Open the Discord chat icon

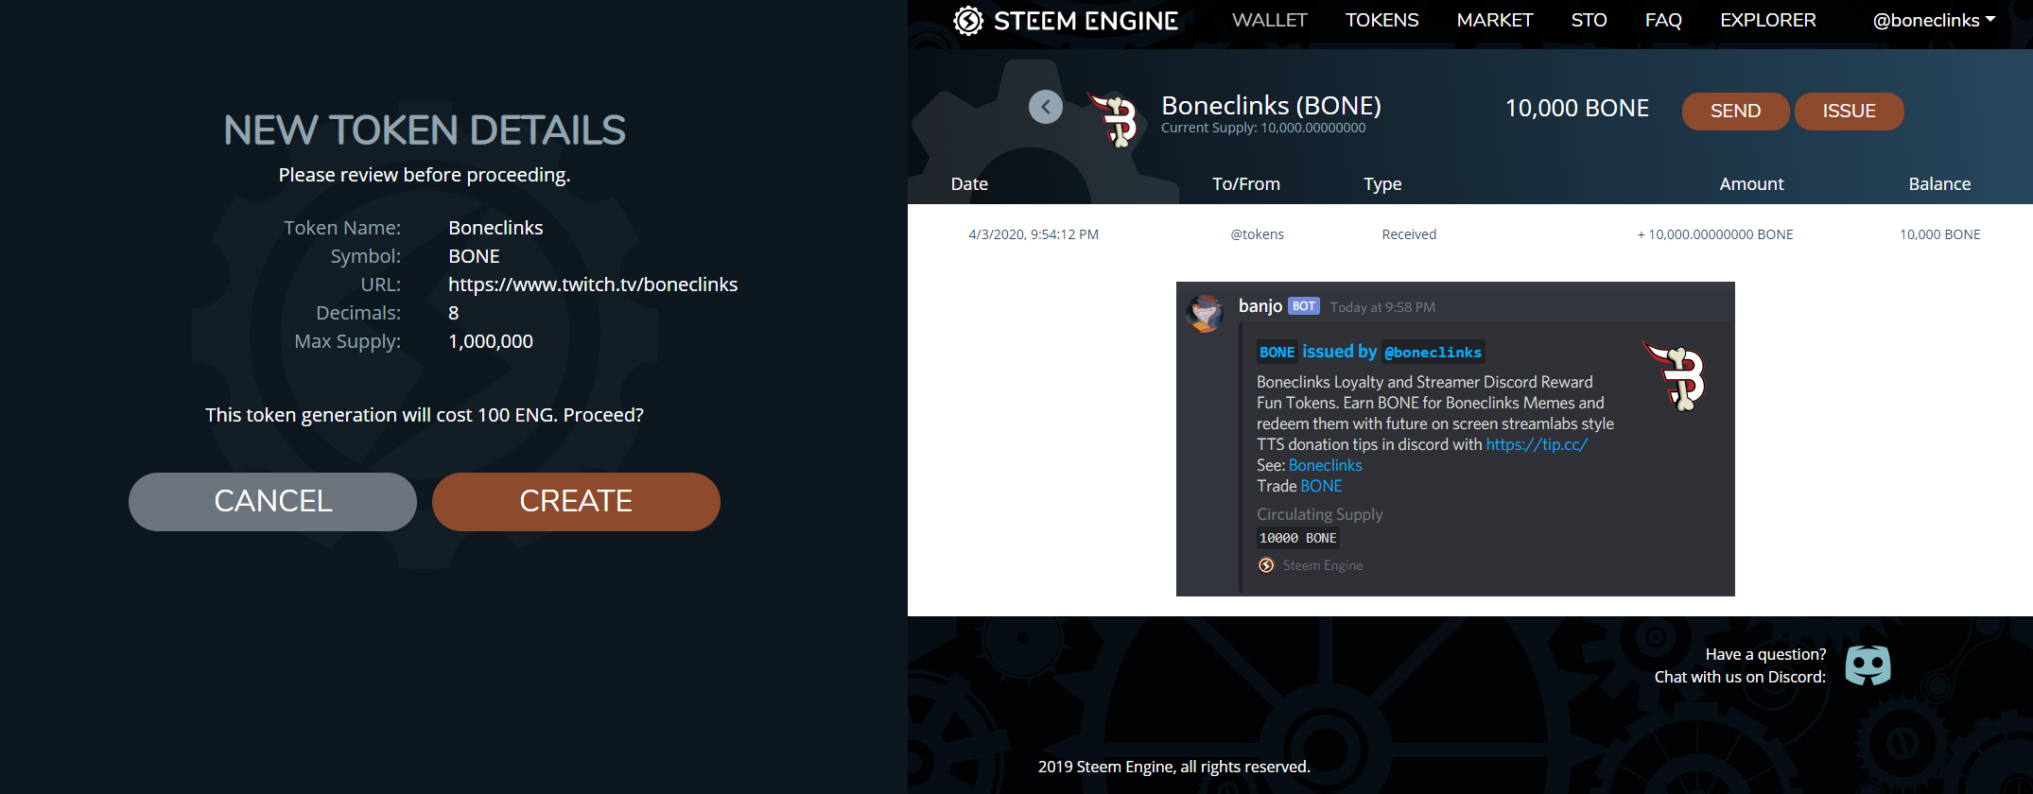pyautogui.click(x=1868, y=665)
